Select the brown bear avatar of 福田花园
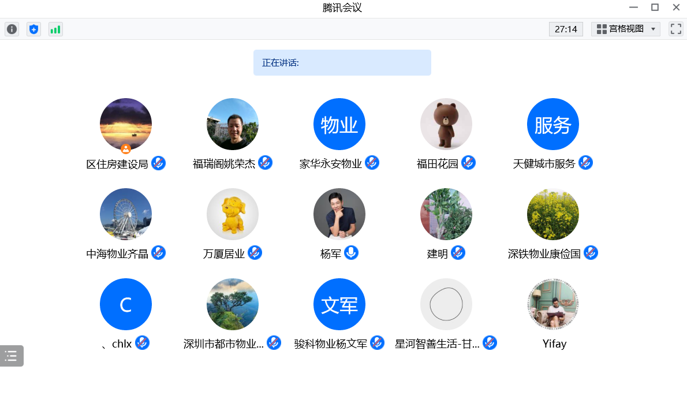 (x=446, y=124)
